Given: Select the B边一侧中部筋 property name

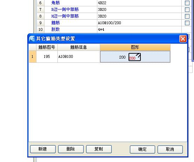Looking at the screenshot, I should click(x=65, y=9).
